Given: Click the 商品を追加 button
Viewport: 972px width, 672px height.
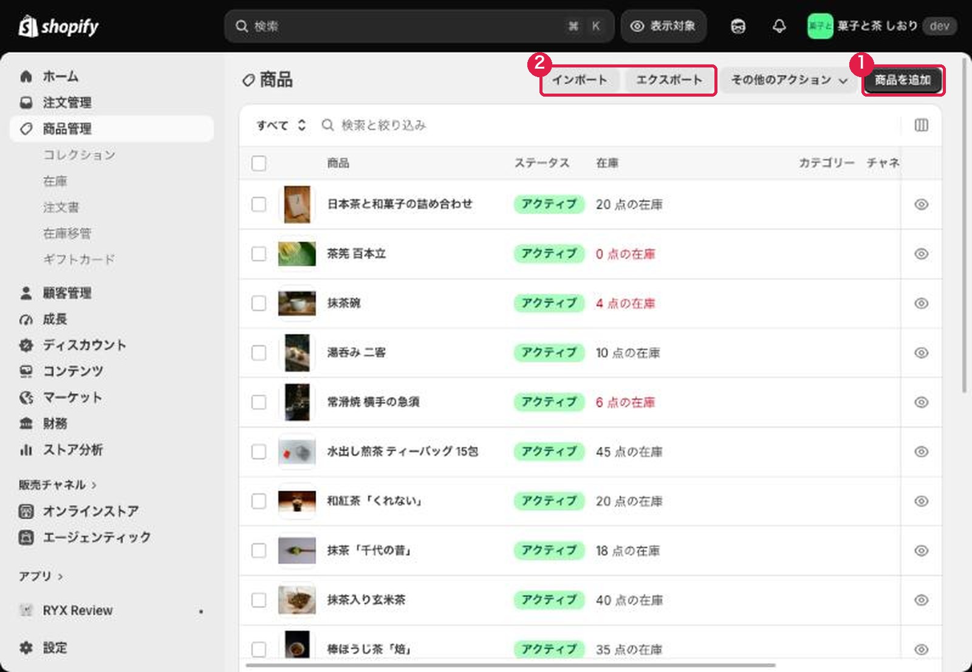Looking at the screenshot, I should [903, 80].
